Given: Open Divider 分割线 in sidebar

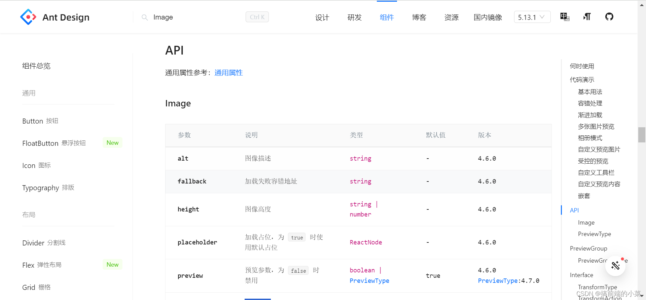Looking at the screenshot, I should (x=44, y=243).
